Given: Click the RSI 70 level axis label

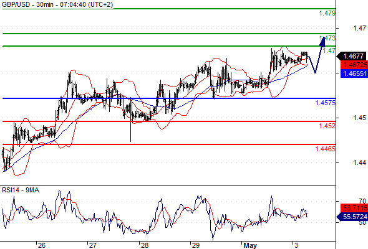Looking at the screenshot, I should [362, 201].
